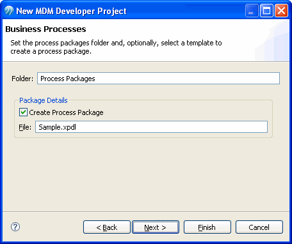
Task: Maximize the New MDM Developer Project dialog
Action: click(x=266, y=10)
